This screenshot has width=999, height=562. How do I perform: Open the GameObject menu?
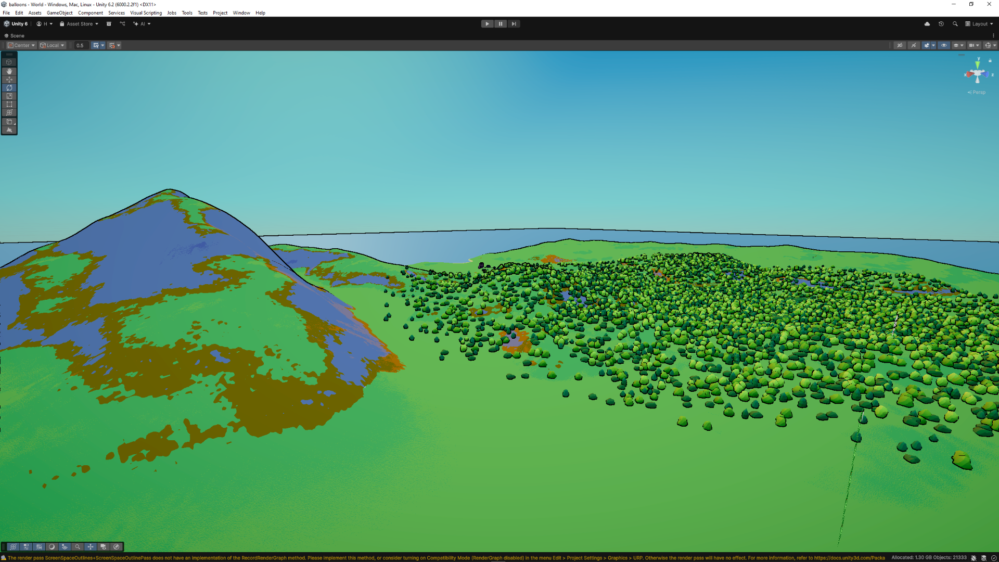[x=60, y=13]
